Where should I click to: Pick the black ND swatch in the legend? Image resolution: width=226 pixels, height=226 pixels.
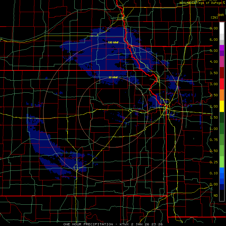click(222, 195)
